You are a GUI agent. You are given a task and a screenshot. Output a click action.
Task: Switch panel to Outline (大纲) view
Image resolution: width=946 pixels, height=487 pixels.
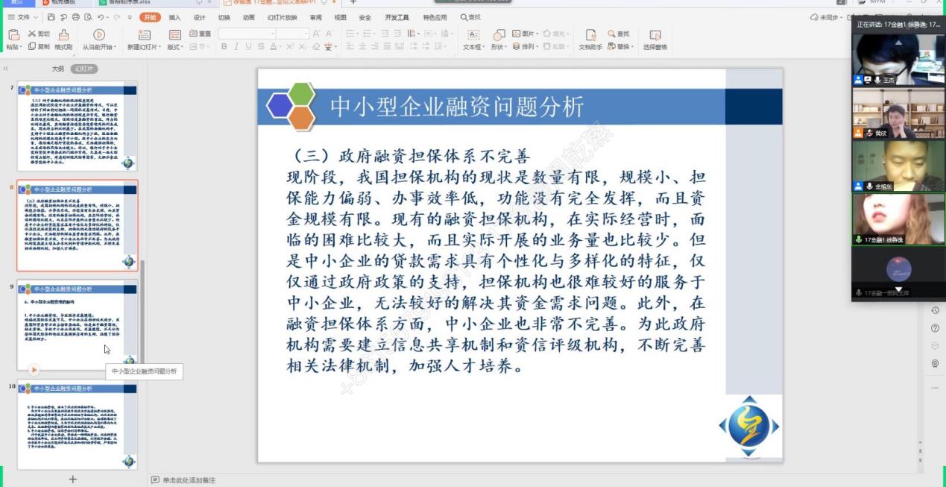click(57, 69)
